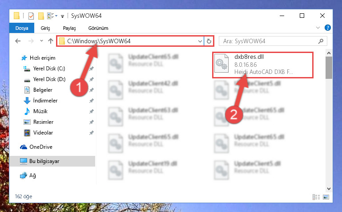Refresh the SysWOW64 folder view
This screenshot has width=342, height=212.
[x=209, y=41]
